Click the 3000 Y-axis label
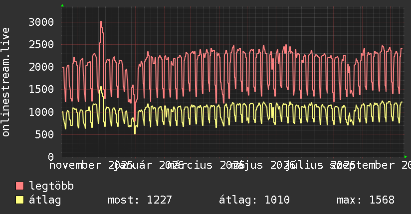 coord(41,22)
